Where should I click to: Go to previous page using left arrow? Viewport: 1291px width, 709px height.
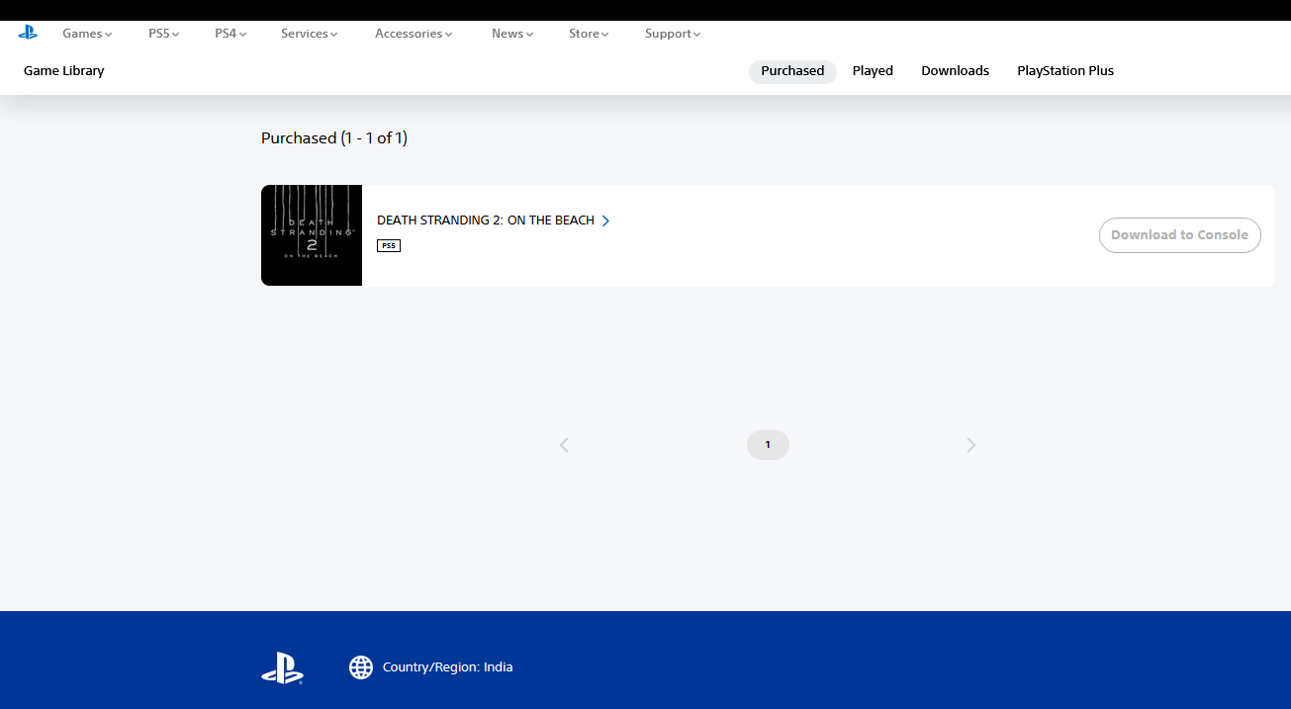click(x=564, y=445)
